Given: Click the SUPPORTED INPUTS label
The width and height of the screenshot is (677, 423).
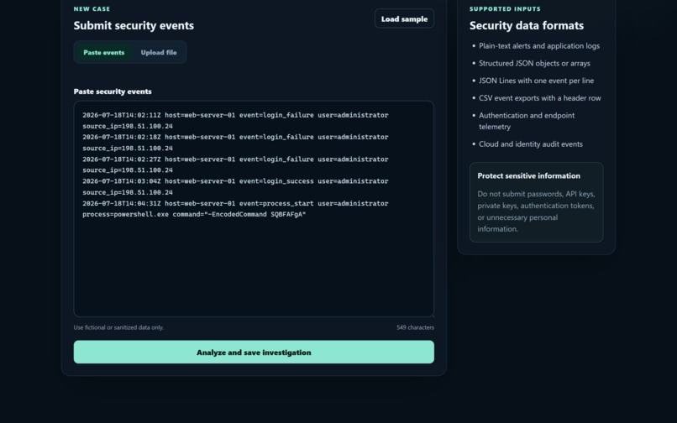Looking at the screenshot, I should click(505, 8).
